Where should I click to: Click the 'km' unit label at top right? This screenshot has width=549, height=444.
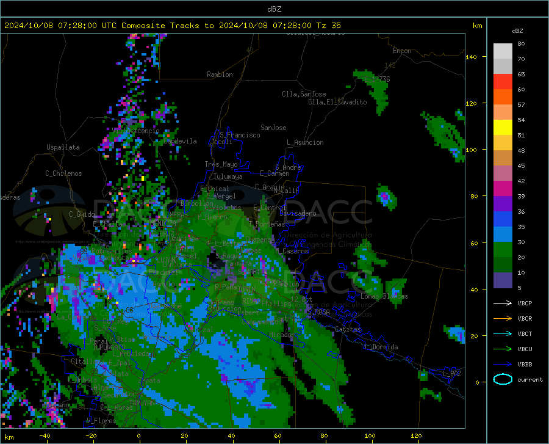click(477, 26)
